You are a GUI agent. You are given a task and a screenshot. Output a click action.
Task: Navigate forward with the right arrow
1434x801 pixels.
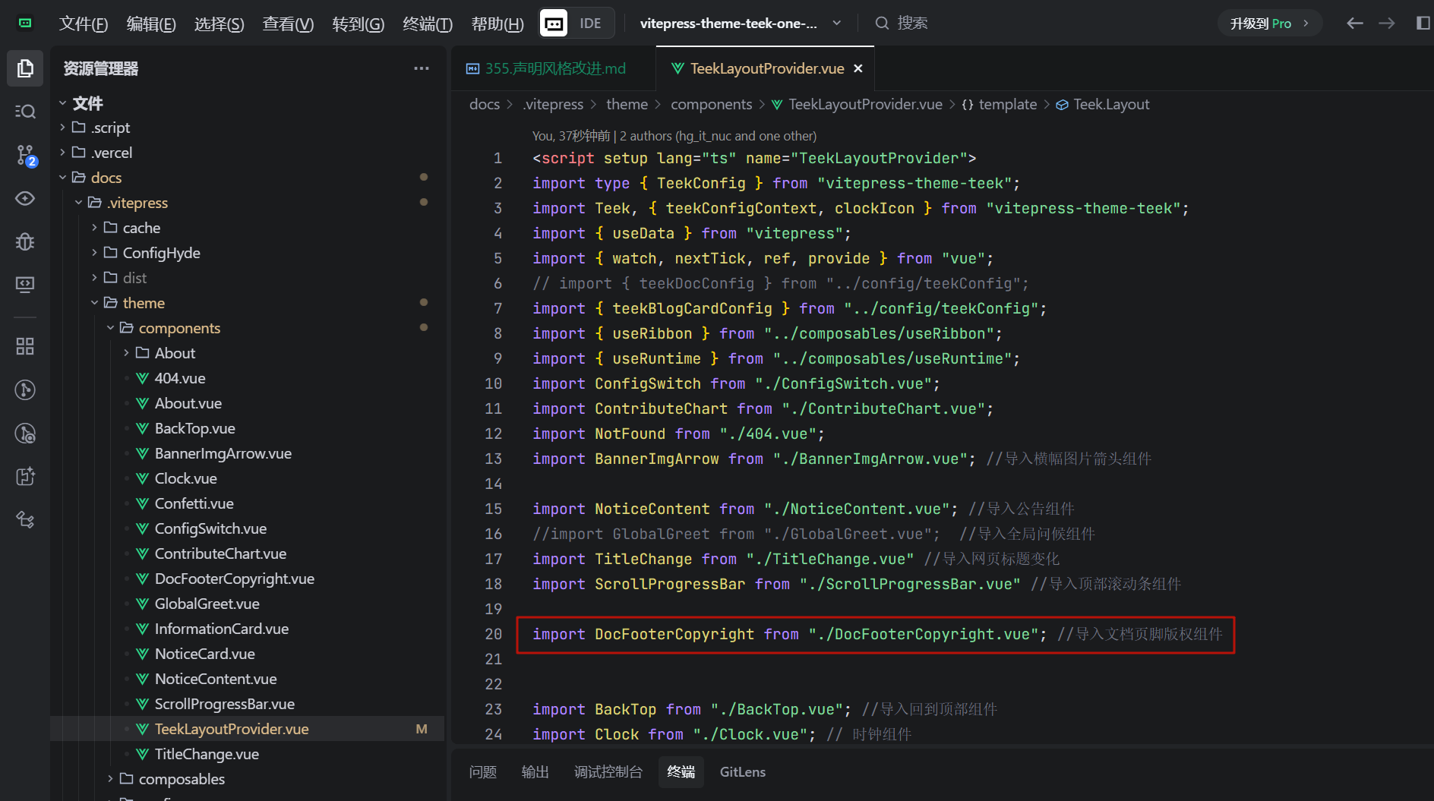click(x=1387, y=24)
